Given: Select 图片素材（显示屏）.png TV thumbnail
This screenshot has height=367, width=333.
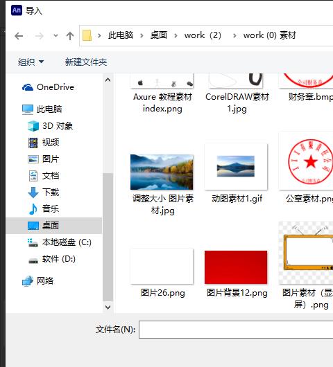Looking at the screenshot, I should pyautogui.click(x=306, y=253).
